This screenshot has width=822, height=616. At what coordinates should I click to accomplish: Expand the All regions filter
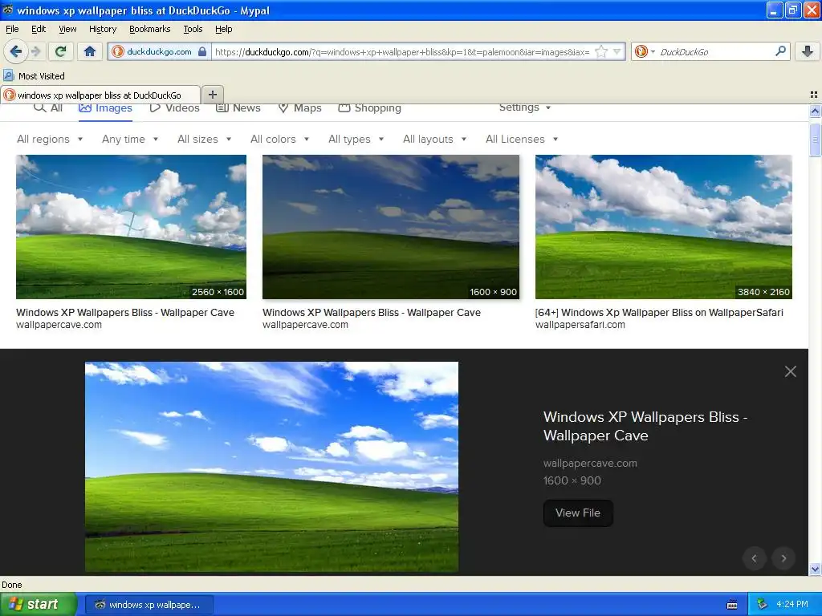coord(50,139)
